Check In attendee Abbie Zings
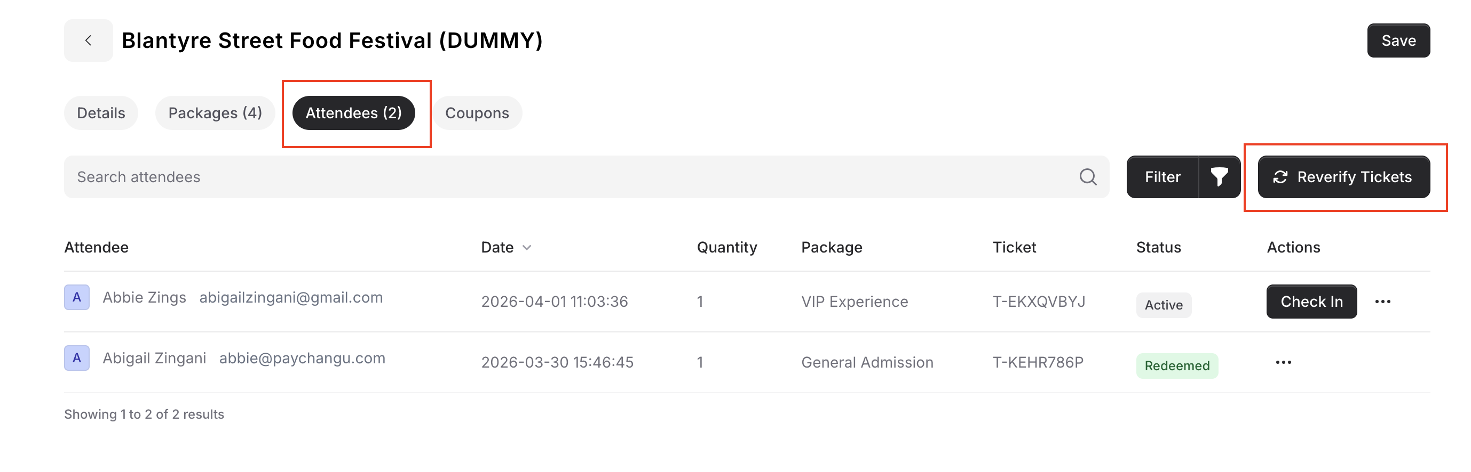The image size is (1471, 472). (1311, 302)
